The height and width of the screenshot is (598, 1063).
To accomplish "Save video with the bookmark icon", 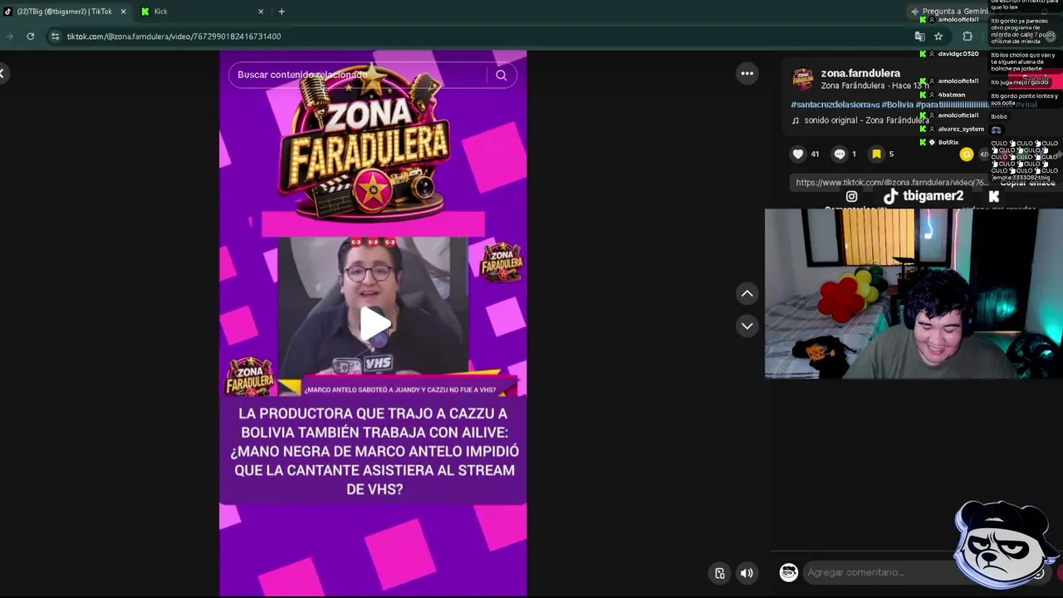I will 876,154.
